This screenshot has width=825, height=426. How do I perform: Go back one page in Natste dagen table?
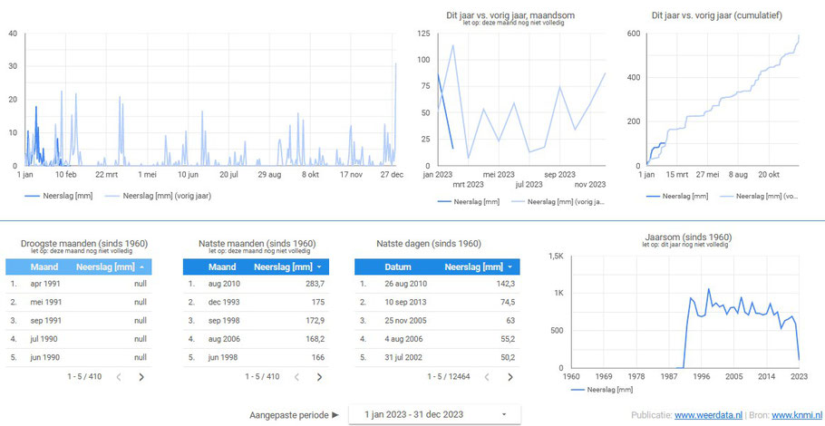pyautogui.click(x=487, y=376)
